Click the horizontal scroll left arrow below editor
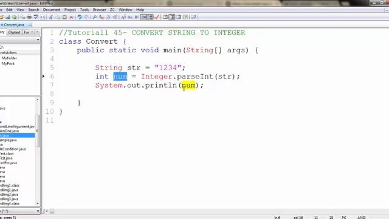The height and width of the screenshot is (219, 389). point(47,211)
